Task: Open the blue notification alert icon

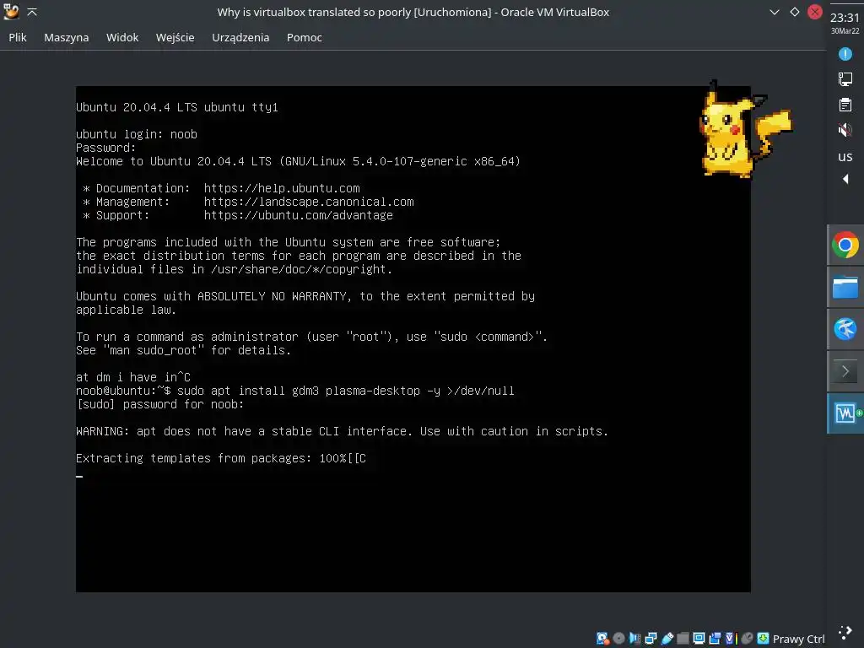Action: tap(845, 54)
